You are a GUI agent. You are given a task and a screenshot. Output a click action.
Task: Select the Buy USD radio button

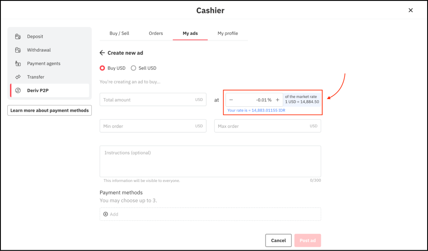pyautogui.click(x=102, y=68)
